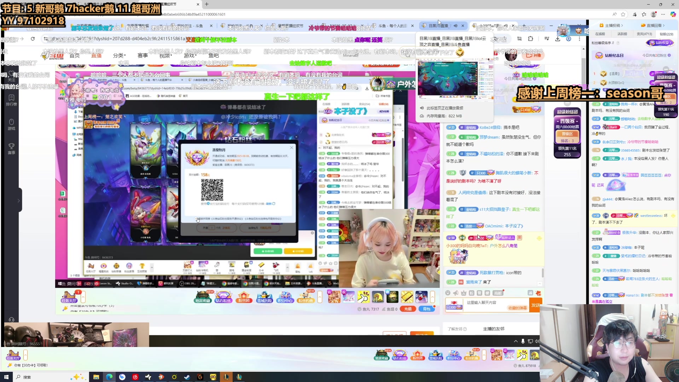Image resolution: width=679 pixels, height=382 pixels.
Task: Add this page to browser favorites star
Action: click(623, 14)
